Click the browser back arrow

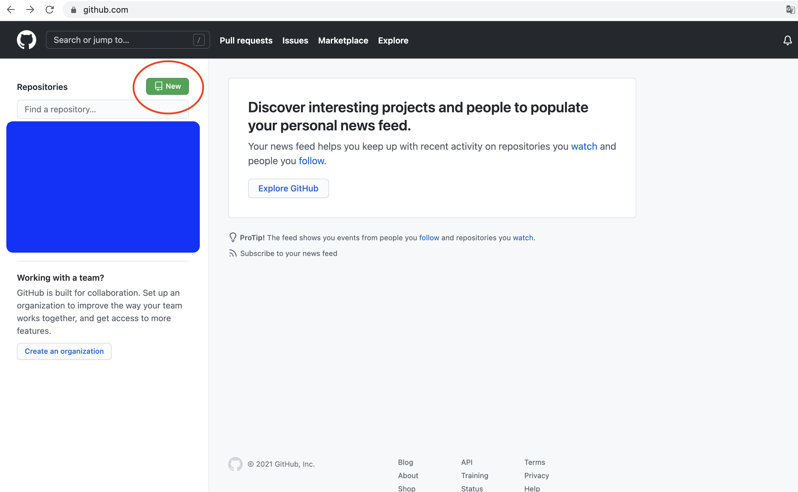(x=11, y=9)
